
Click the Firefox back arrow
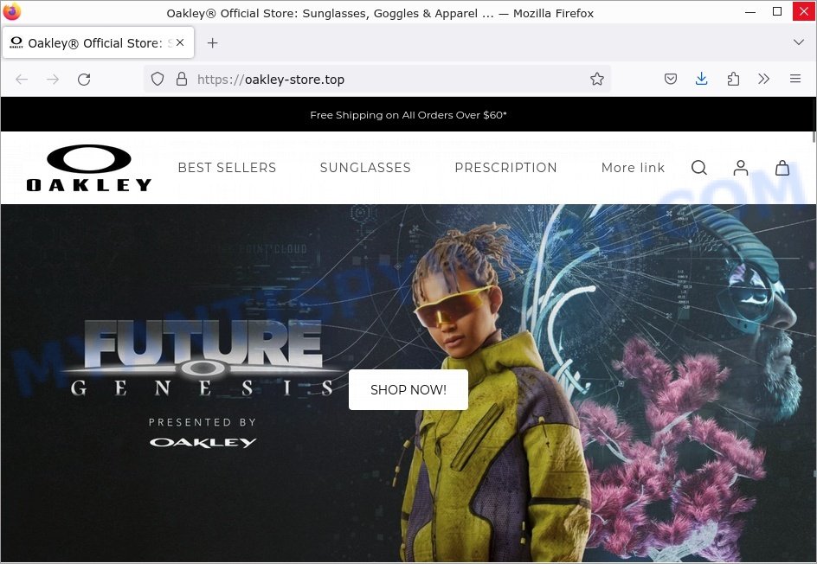22,80
